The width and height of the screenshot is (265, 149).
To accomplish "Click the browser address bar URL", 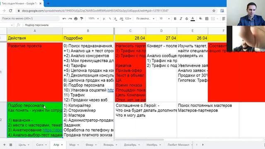I will (95, 11).
